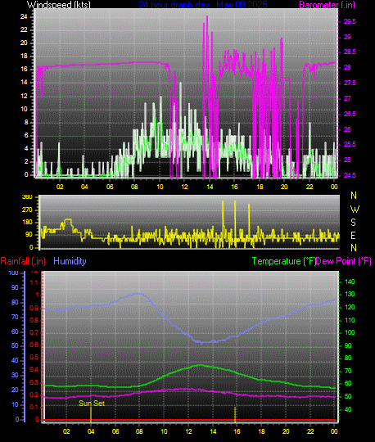Click the rainfall axis value 0.5
Viewport: 375px width, 442px height.
point(34,357)
